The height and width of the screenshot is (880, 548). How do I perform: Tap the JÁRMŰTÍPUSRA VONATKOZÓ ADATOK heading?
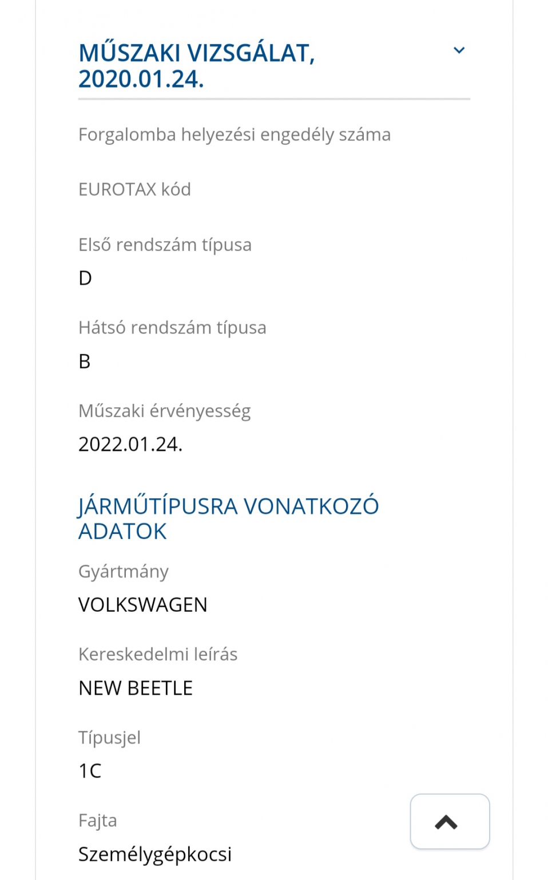(228, 518)
